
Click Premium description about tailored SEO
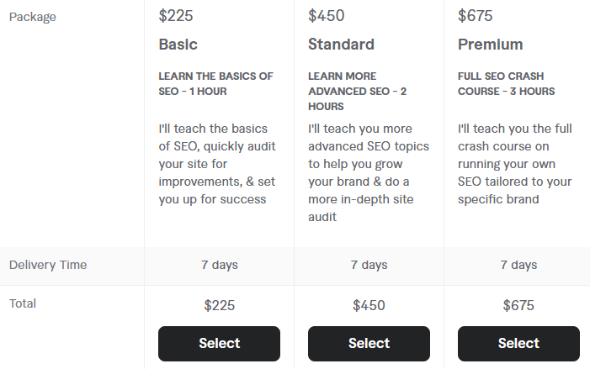pos(515,164)
